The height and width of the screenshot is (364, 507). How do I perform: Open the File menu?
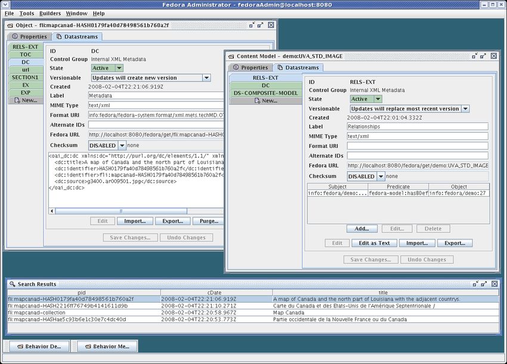[x=9, y=13]
